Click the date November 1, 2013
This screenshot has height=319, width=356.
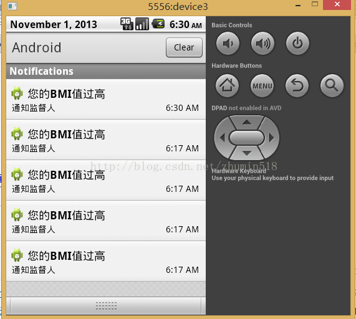coord(54,24)
